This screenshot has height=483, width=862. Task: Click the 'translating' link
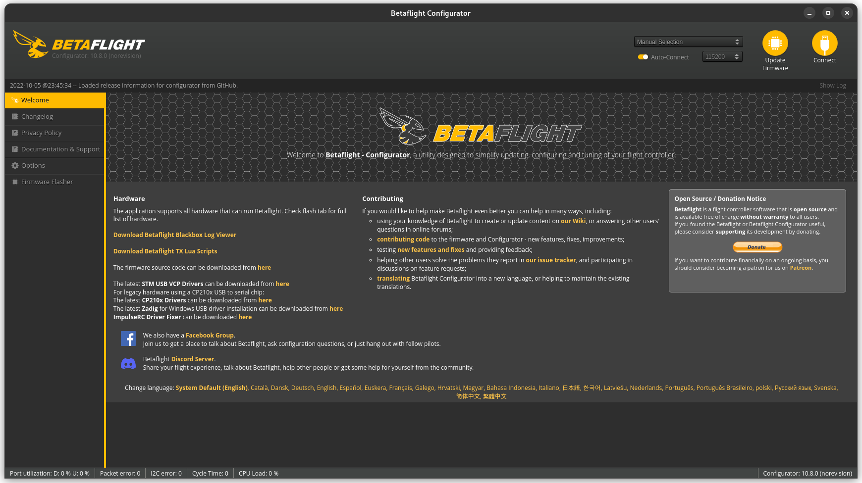(x=393, y=278)
